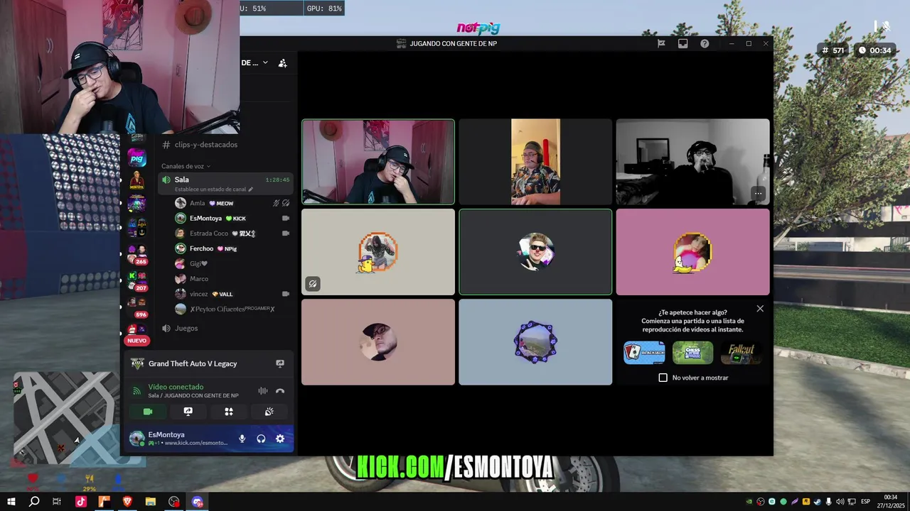Screen dimensions: 910x511
Task: Open EsMontoya avatar in the user panel
Action: (136, 439)
